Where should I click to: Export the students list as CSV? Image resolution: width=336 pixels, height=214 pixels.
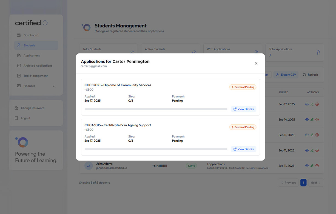(x=286, y=75)
